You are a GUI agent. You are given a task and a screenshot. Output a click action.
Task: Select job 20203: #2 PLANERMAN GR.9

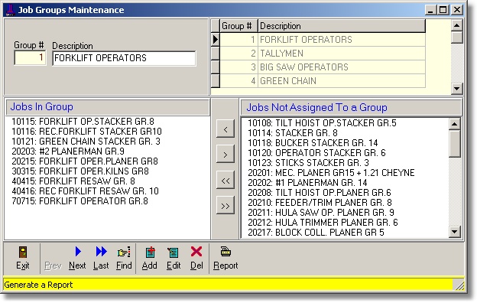tap(68, 151)
